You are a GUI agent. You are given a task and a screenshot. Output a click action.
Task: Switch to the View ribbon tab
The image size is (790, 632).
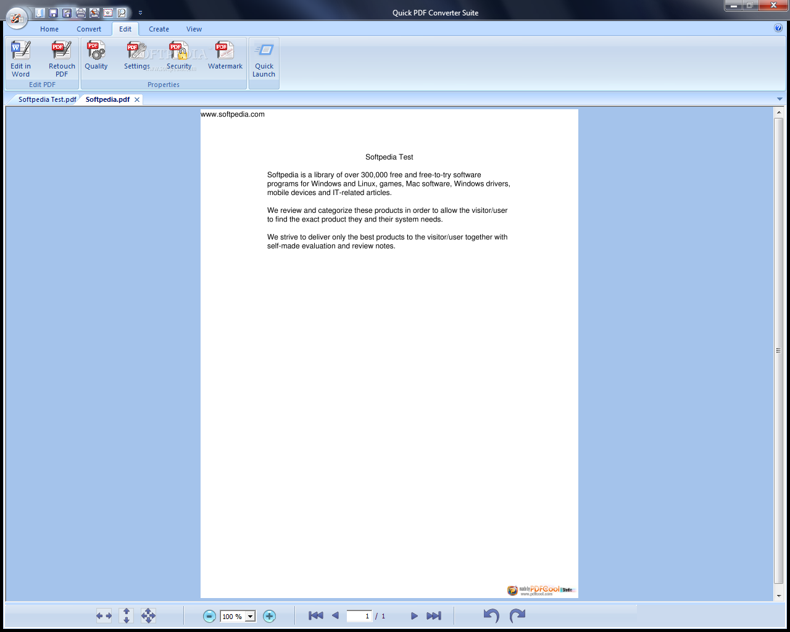click(x=194, y=29)
